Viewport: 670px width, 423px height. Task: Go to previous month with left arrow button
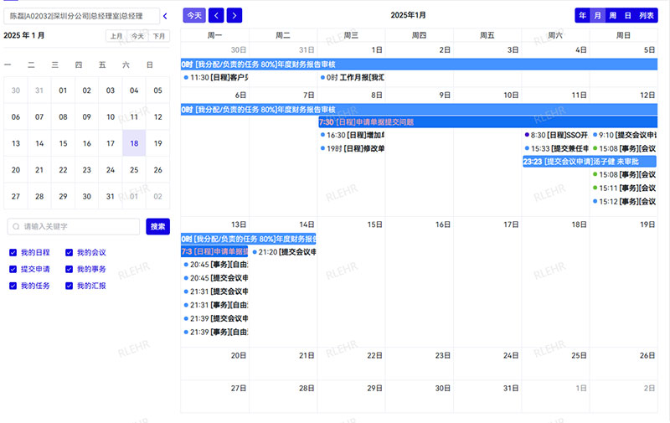pos(216,15)
